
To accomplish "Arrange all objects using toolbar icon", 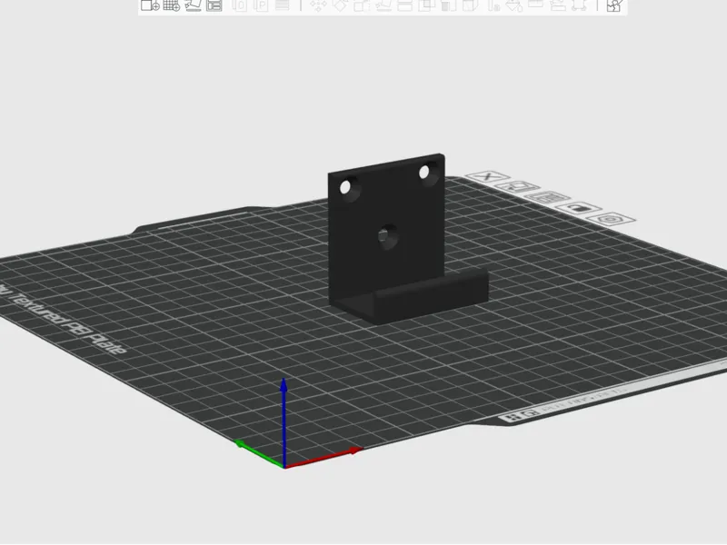I will [214, 5].
